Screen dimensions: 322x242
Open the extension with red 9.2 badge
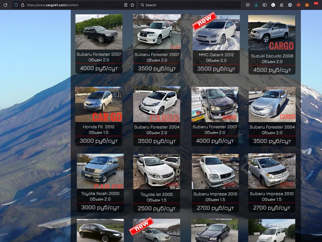click(x=316, y=4)
